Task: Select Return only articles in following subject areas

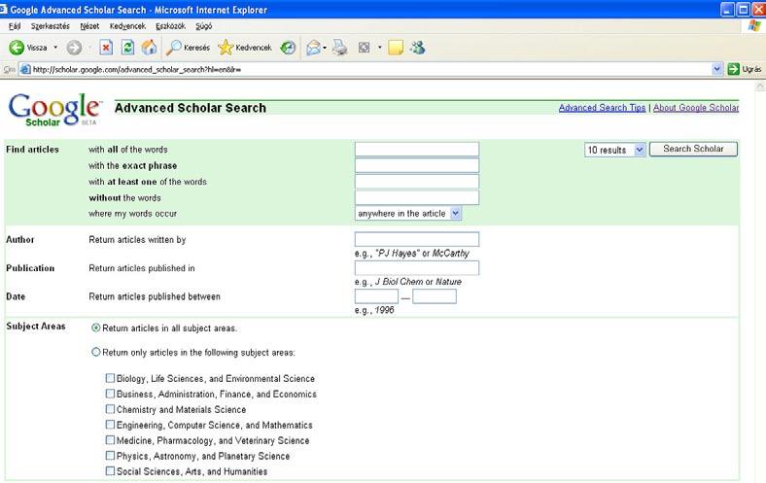Action: click(95, 352)
